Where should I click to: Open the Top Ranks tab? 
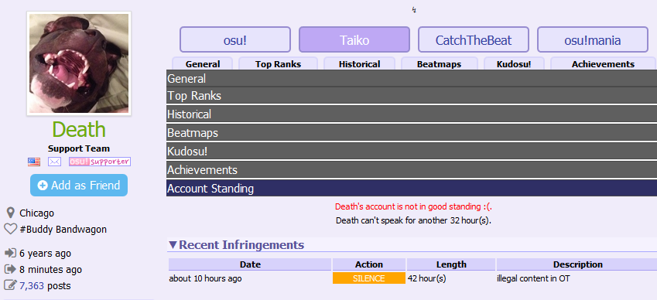(x=279, y=63)
